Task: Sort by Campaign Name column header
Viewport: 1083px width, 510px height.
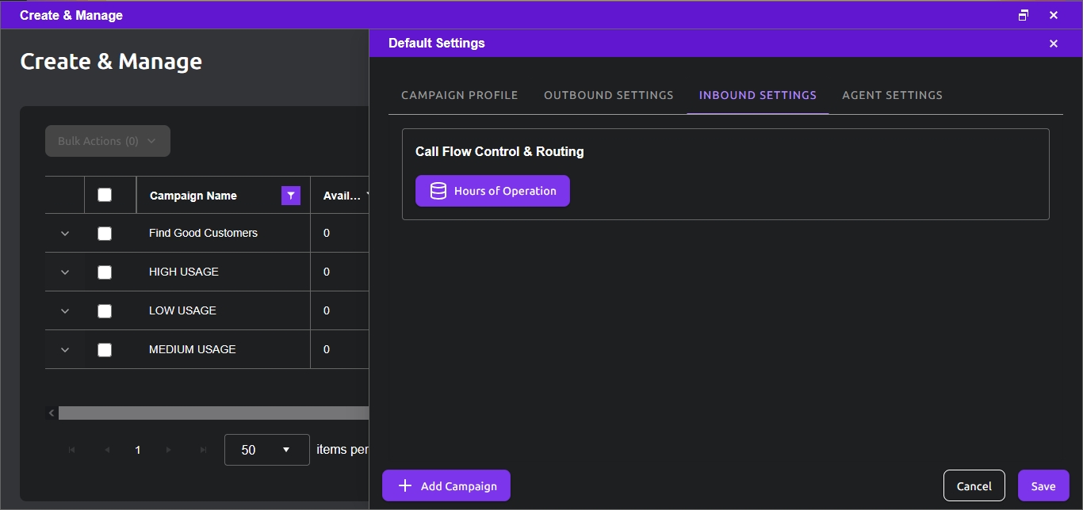Action: click(x=193, y=196)
